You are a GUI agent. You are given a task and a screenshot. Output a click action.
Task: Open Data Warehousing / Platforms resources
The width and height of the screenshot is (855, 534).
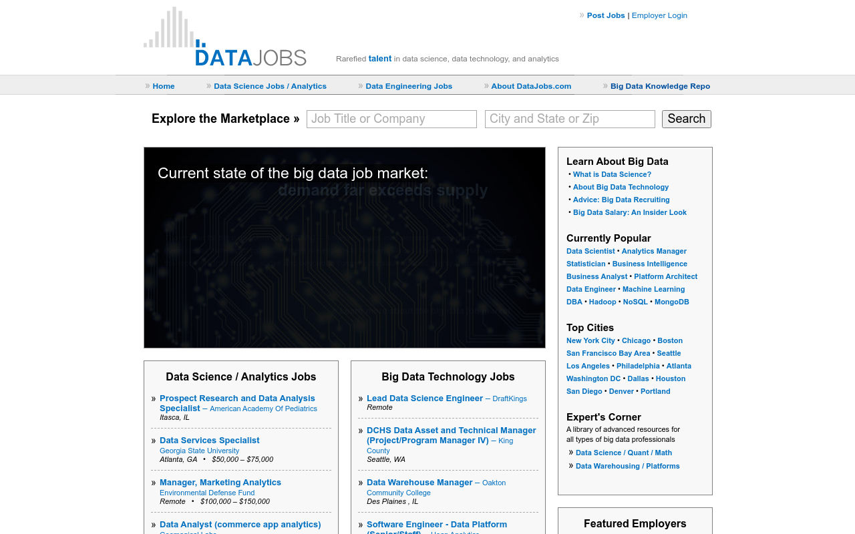628,467
